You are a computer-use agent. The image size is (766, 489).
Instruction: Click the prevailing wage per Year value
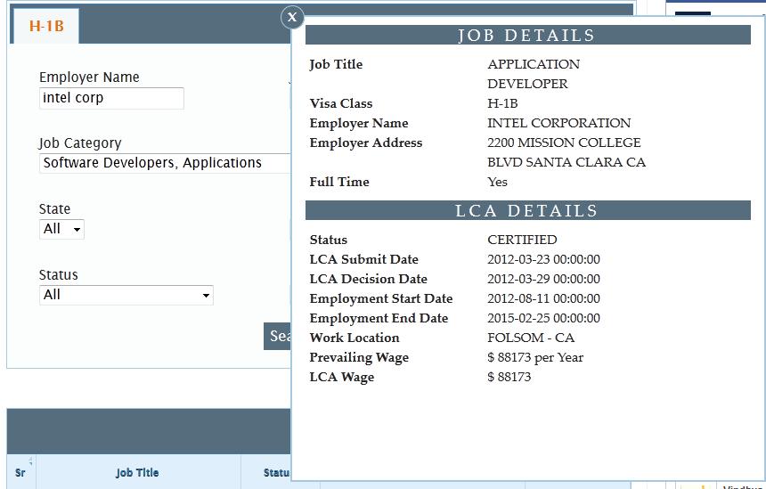[x=535, y=357]
